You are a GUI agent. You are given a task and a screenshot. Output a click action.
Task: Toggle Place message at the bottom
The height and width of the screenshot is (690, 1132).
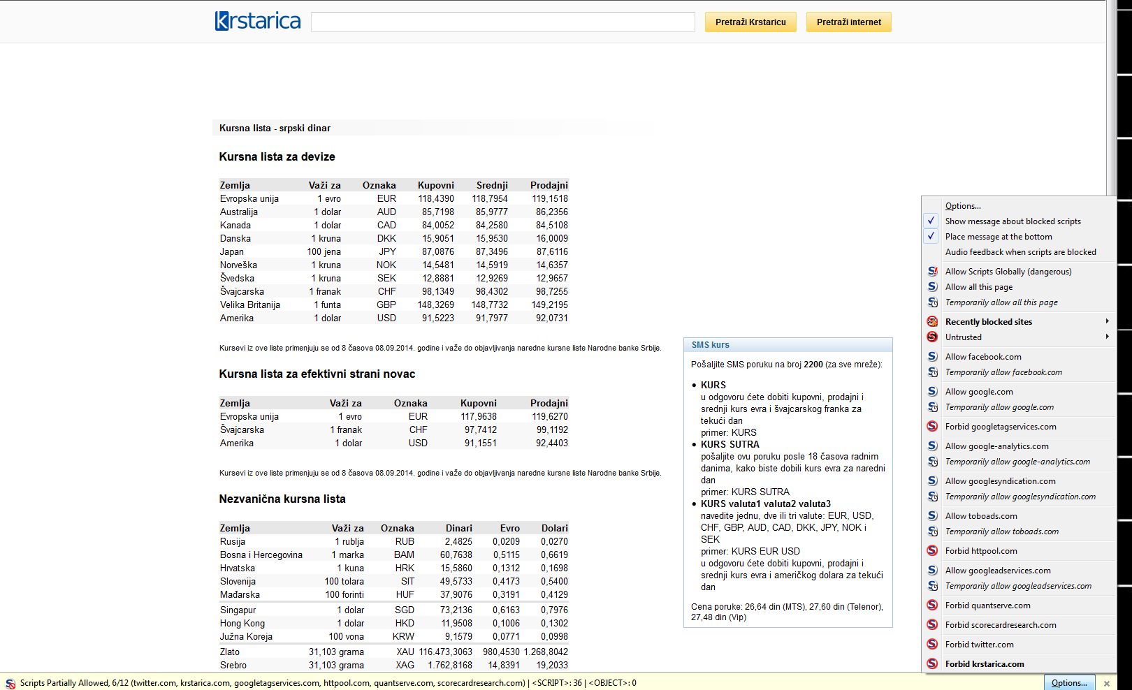(998, 237)
